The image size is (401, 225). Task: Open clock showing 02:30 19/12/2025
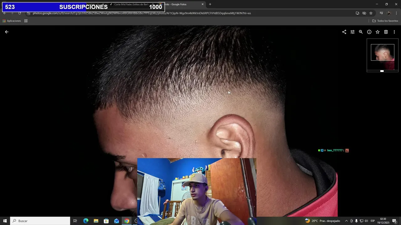(383, 221)
